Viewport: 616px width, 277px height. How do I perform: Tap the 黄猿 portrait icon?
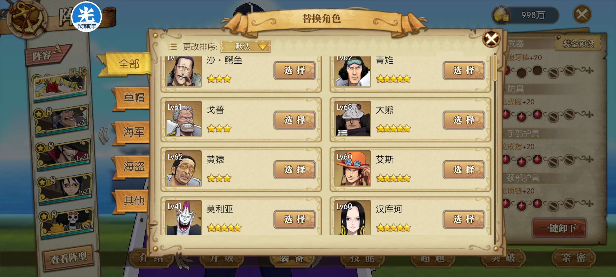point(184,168)
